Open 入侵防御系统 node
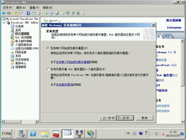186x140 pixels. [x=24, y=45]
